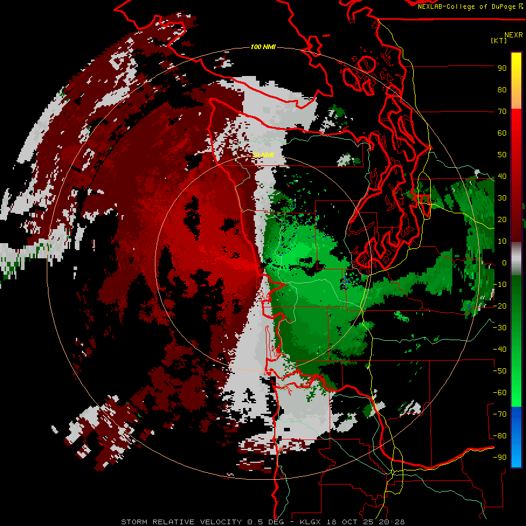Click the -50 value on velocity scale

click(x=500, y=371)
